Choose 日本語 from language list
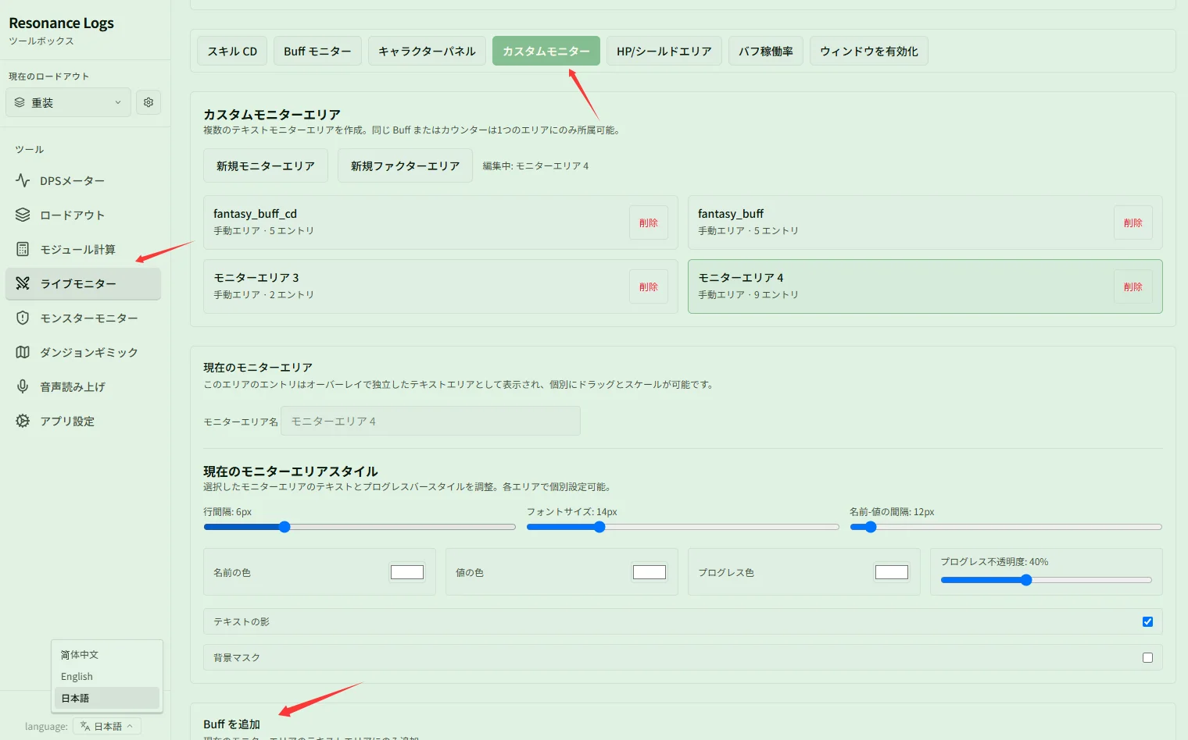1188x740 pixels. (x=106, y=698)
